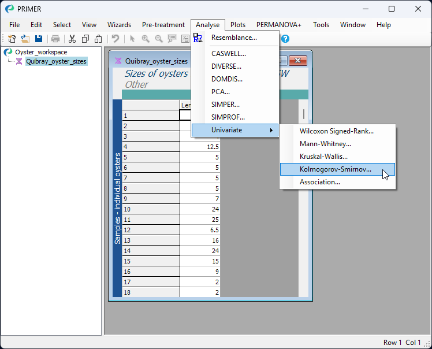Click the Print toolbar icon
This screenshot has height=349, width=432.
pos(55,39)
